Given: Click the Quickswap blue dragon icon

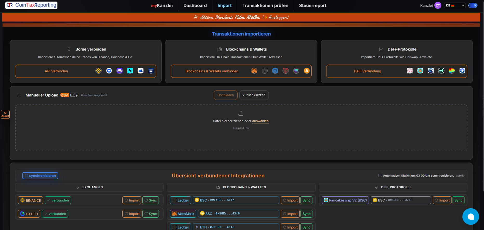Looking at the screenshot, I should pyautogui.click(x=431, y=71).
